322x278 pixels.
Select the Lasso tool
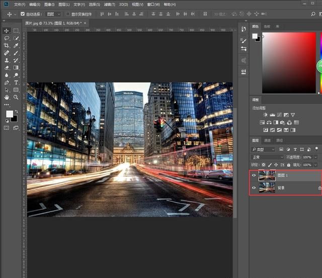[7, 38]
